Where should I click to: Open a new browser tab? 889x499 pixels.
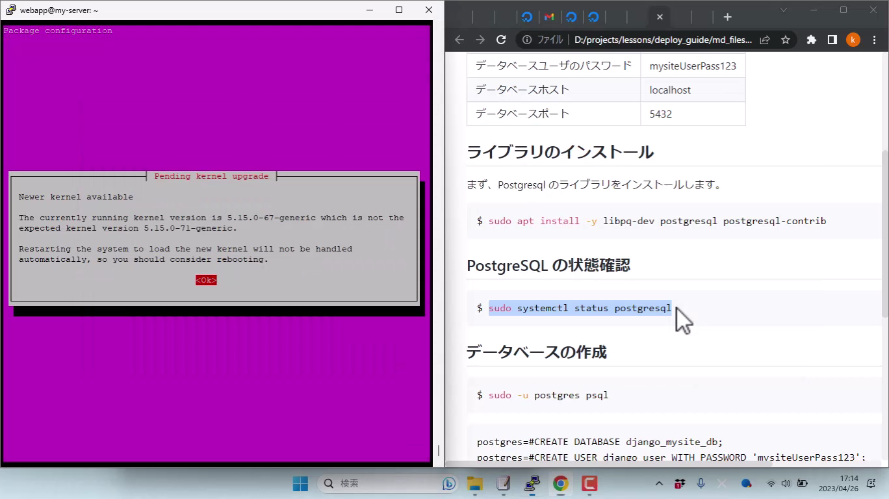coord(727,17)
